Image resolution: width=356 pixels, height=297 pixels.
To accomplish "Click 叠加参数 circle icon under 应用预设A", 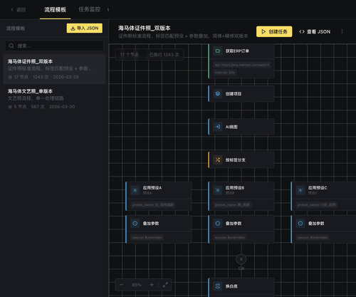I will 135,224.
